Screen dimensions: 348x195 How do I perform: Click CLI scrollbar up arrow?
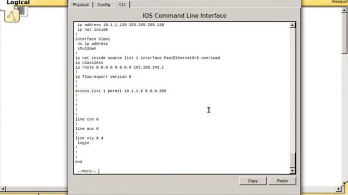293,25
